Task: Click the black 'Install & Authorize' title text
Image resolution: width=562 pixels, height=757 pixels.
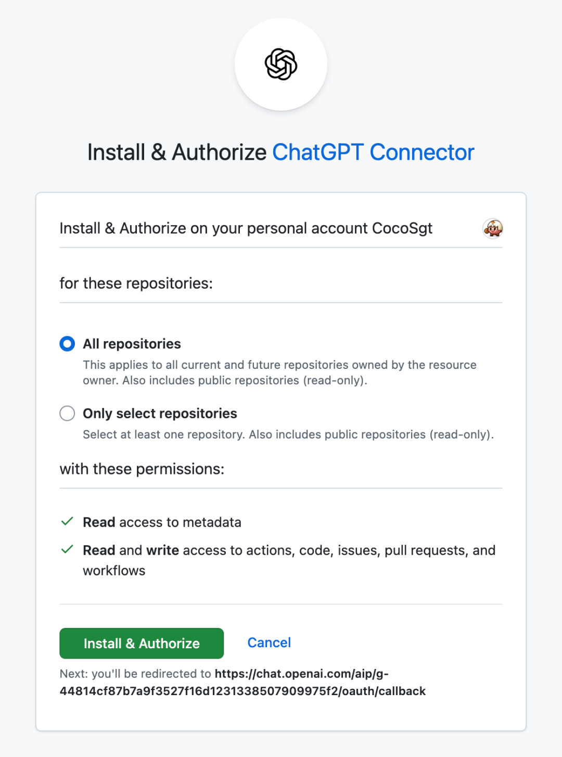Action: click(177, 152)
